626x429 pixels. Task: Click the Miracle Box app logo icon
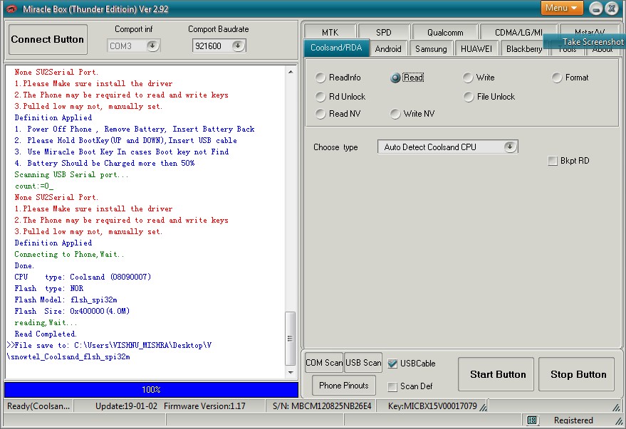pos(11,9)
